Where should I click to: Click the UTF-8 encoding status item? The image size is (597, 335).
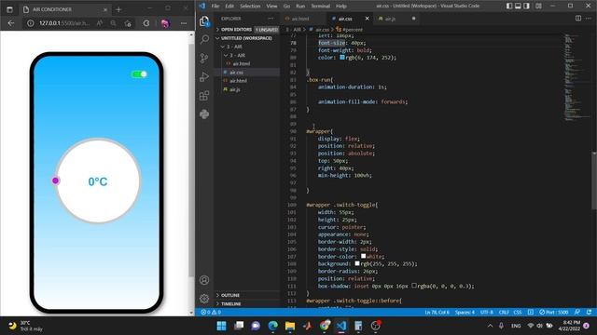point(487,313)
